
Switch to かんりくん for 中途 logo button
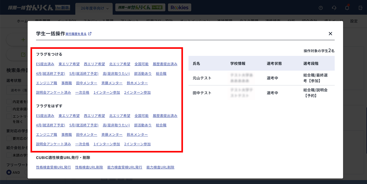[140, 8]
